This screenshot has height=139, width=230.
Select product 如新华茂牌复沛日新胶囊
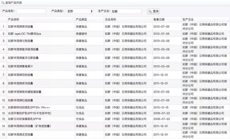tap(23, 58)
